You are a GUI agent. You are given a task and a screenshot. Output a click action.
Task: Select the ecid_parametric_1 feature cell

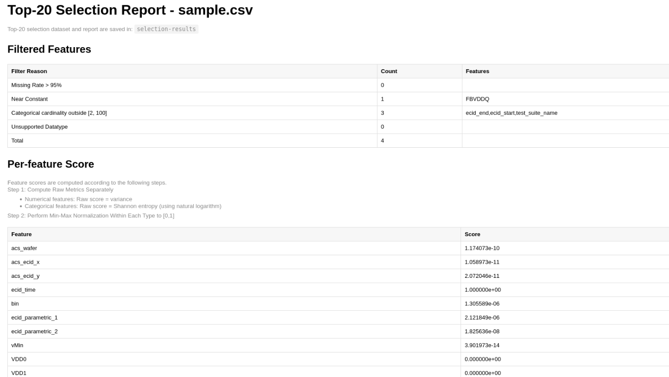click(x=34, y=318)
